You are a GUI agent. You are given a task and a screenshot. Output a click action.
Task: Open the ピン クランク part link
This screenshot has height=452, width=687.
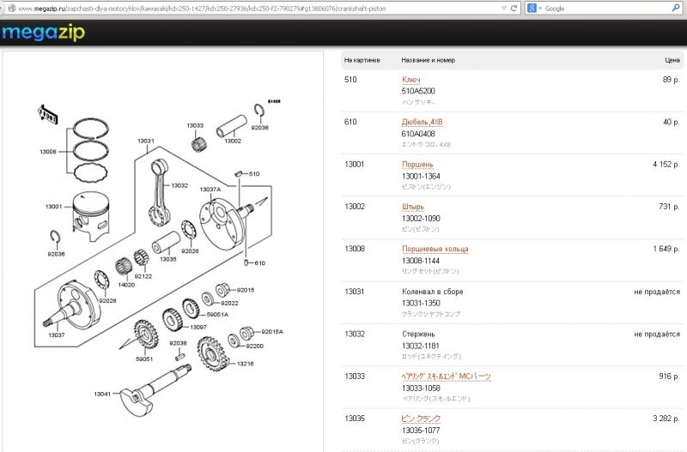(421, 418)
